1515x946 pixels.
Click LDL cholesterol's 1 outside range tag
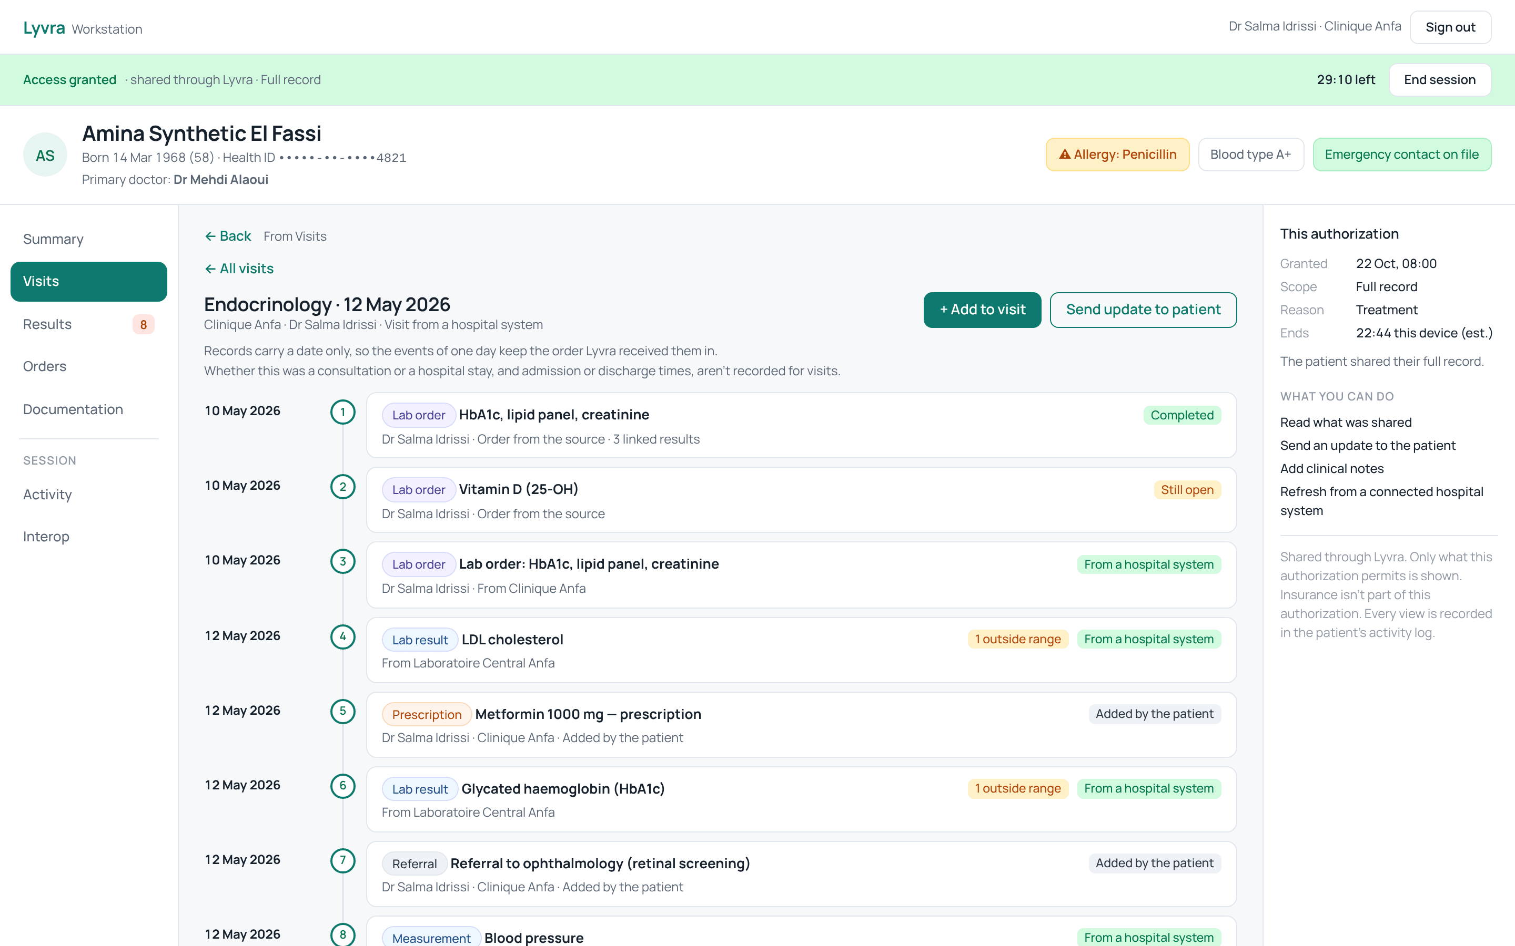click(1017, 640)
